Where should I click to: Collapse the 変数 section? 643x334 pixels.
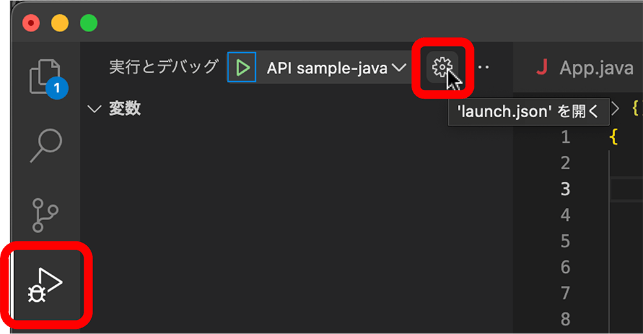(95, 109)
